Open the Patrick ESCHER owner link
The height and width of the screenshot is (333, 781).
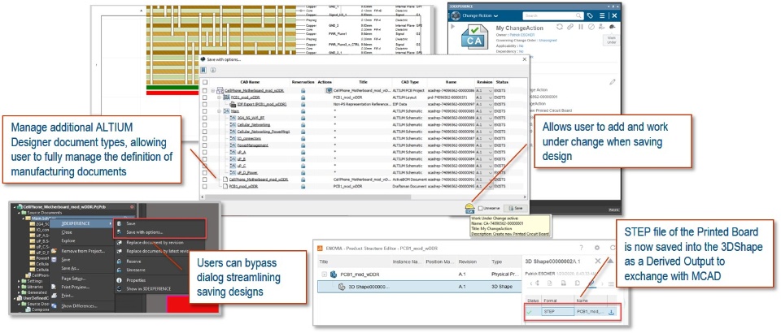(521, 35)
